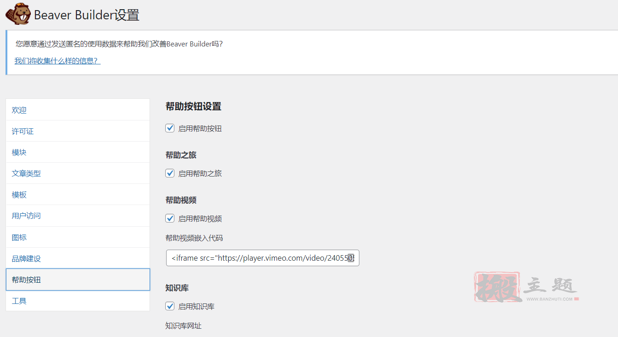Viewport: 618px width, 337px height.
Task: Click the help video embed code field
Action: pos(262,258)
